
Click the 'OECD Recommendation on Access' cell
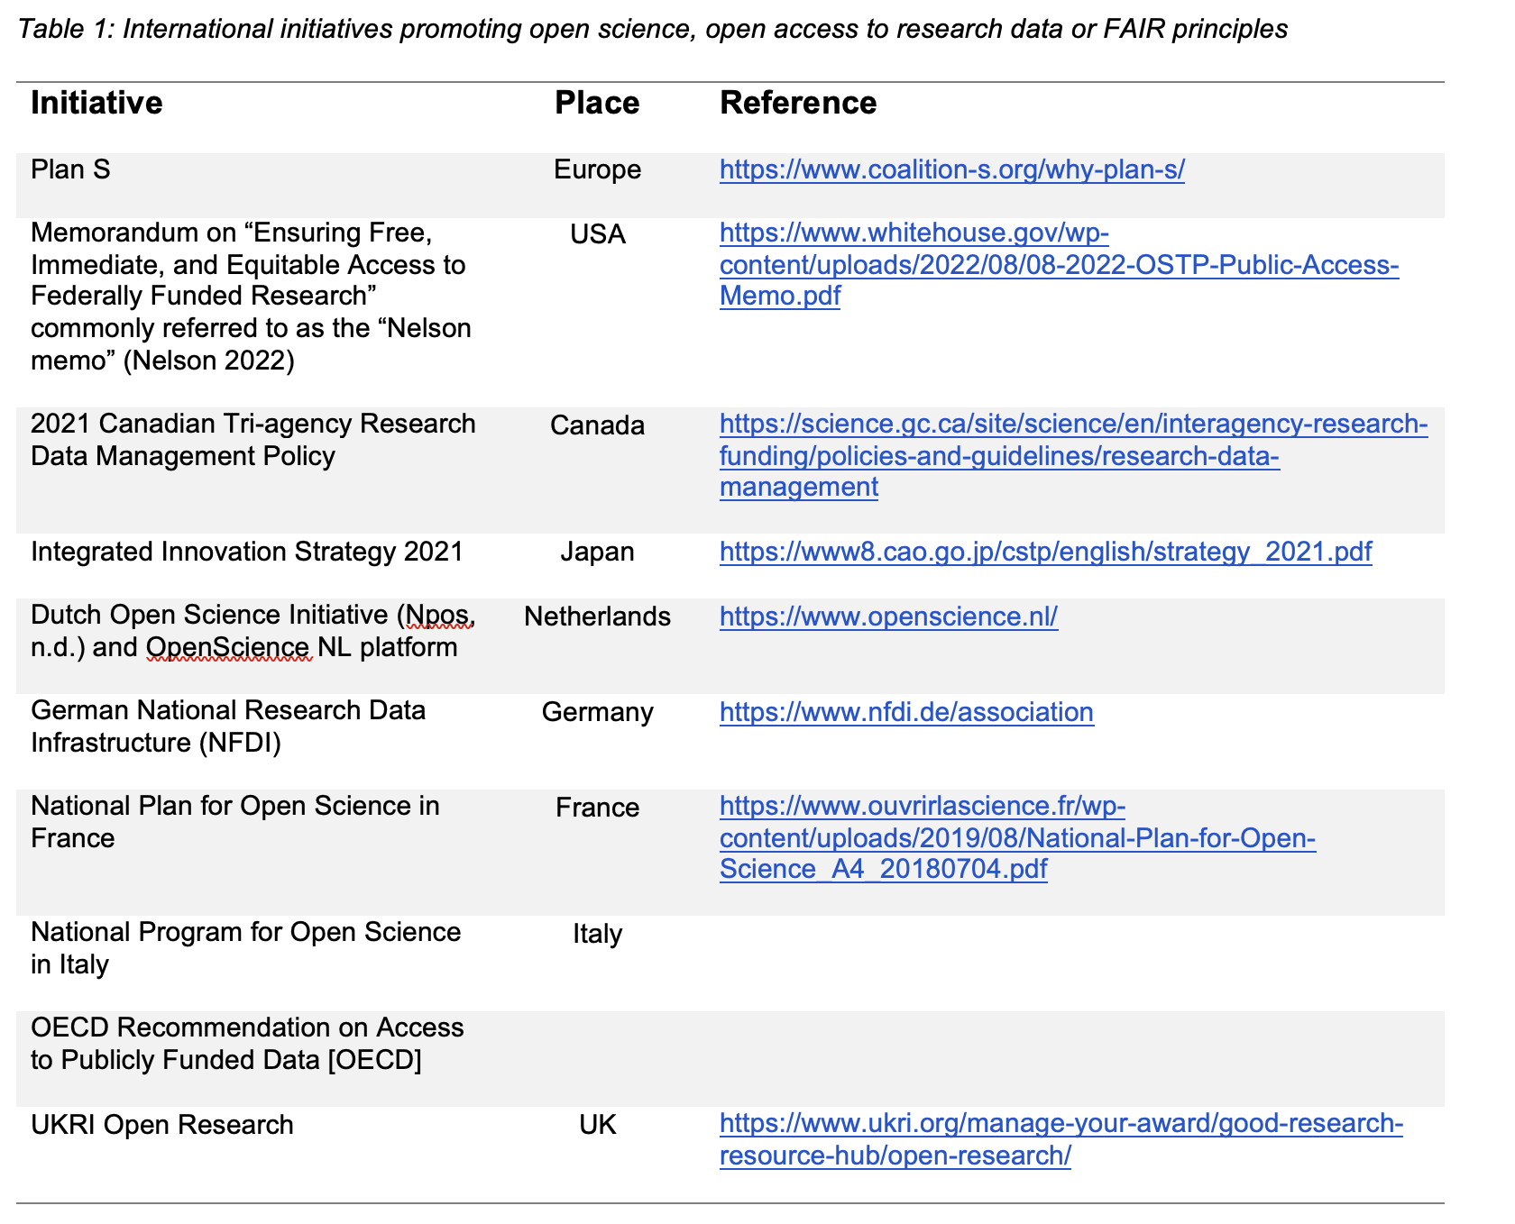tap(246, 1028)
